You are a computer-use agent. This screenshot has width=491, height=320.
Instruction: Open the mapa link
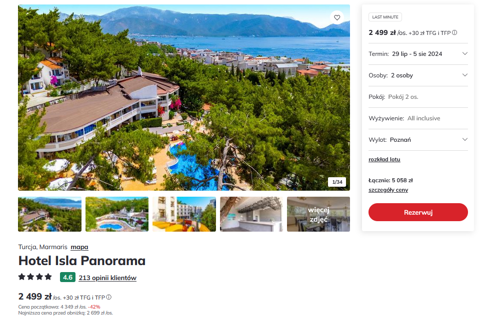click(x=79, y=247)
